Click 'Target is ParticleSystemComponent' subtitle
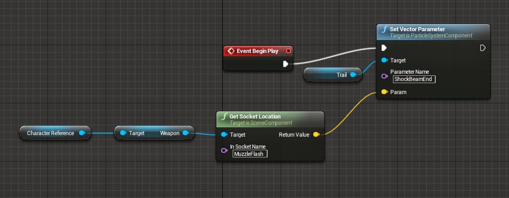 [431, 36]
